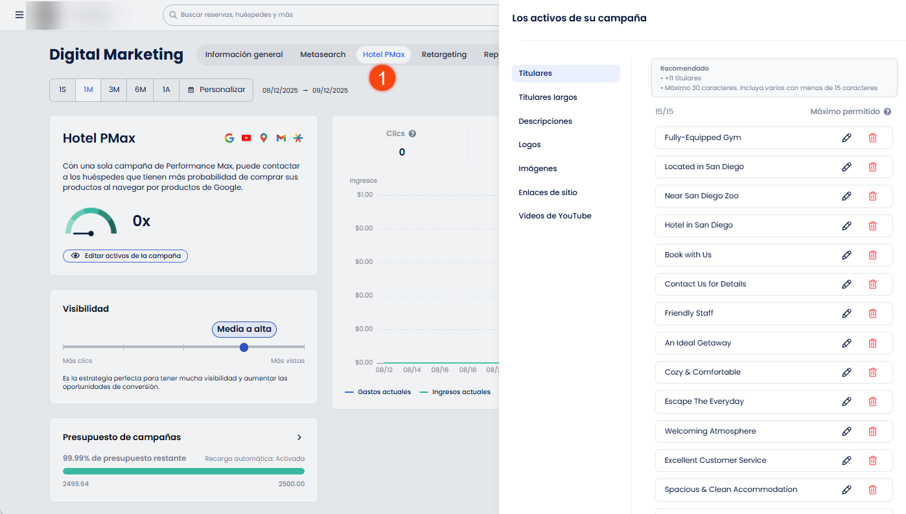Open the Personalizar date range picker

pyautogui.click(x=216, y=89)
